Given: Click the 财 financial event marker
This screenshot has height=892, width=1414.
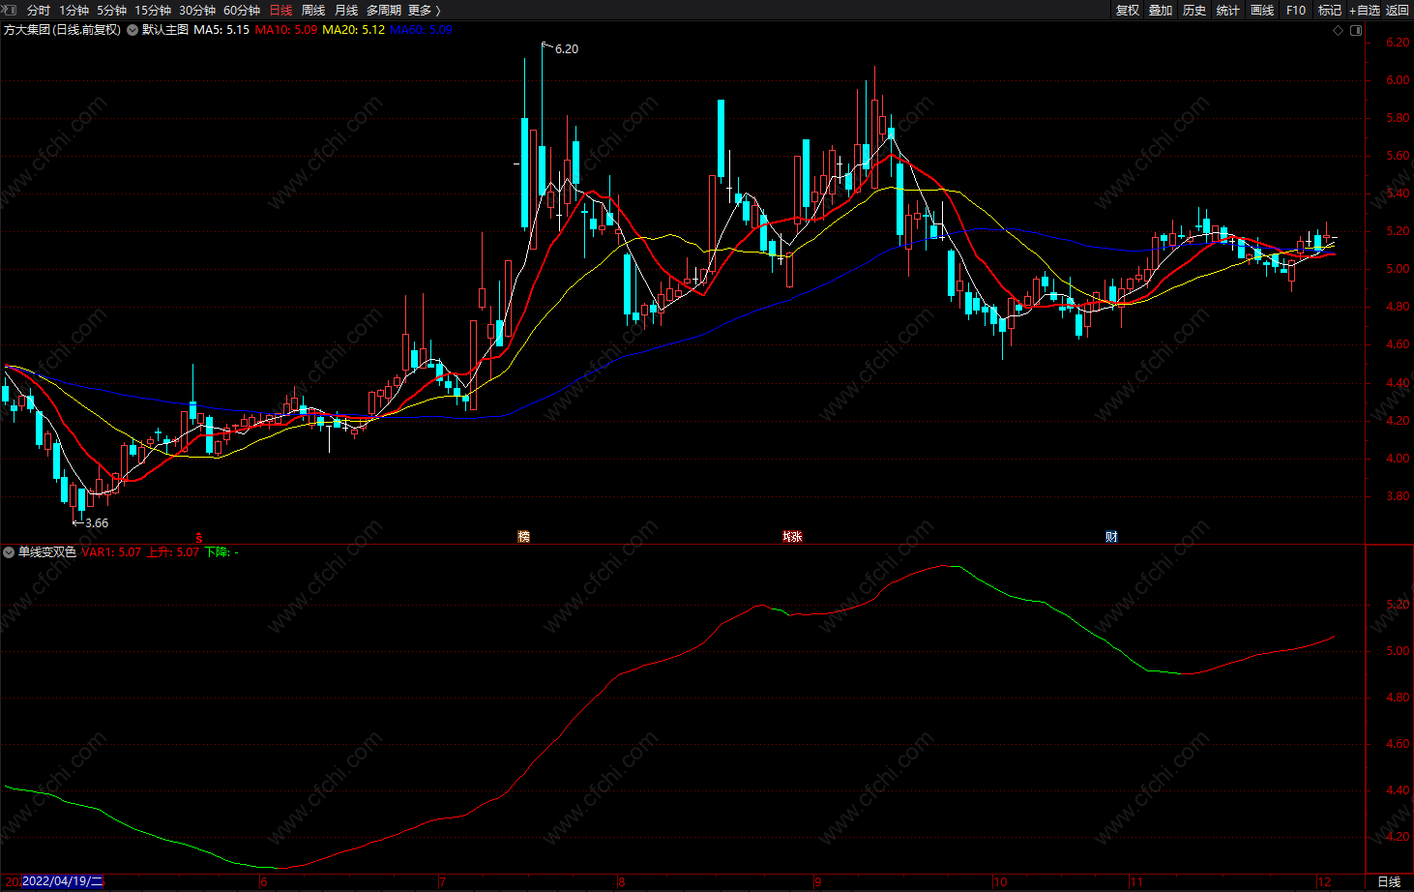Looking at the screenshot, I should (x=1111, y=537).
